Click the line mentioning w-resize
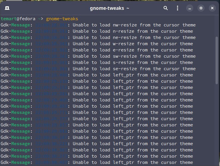 pos(97,44)
